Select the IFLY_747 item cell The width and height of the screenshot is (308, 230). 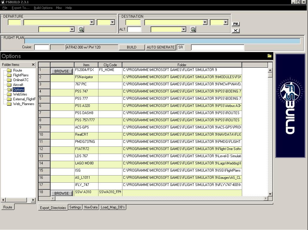pyautogui.click(x=86, y=186)
